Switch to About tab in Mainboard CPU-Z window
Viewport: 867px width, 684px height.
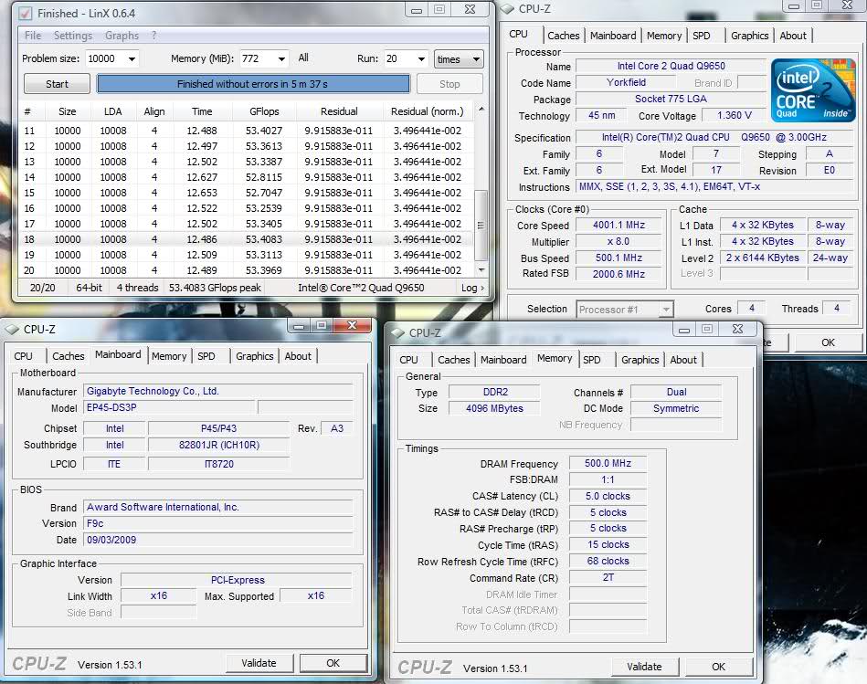[298, 356]
